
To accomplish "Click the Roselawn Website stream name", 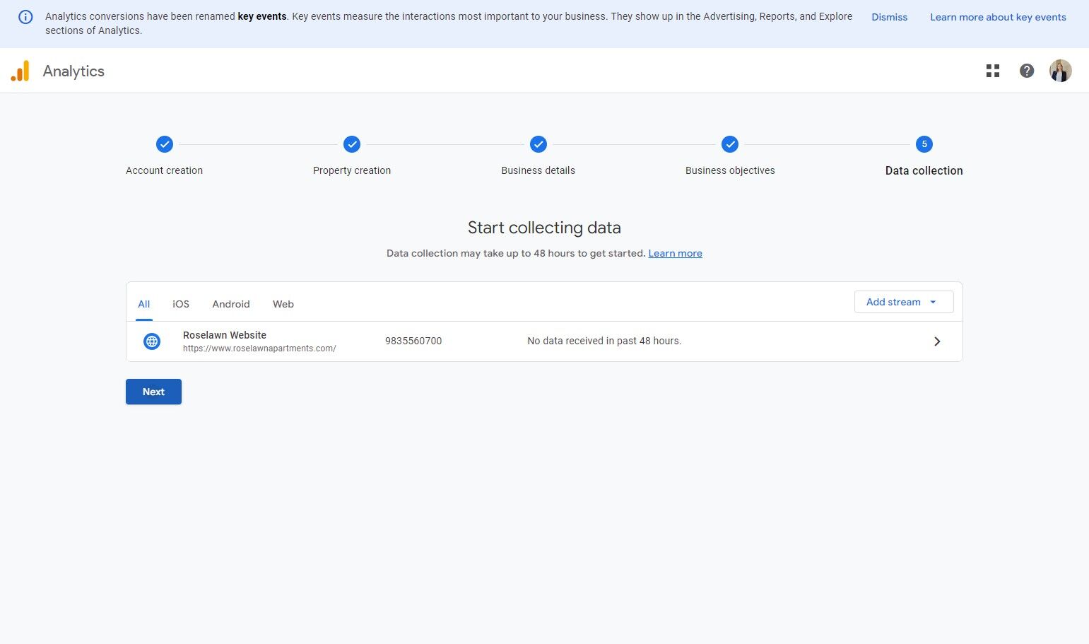I will click(225, 335).
